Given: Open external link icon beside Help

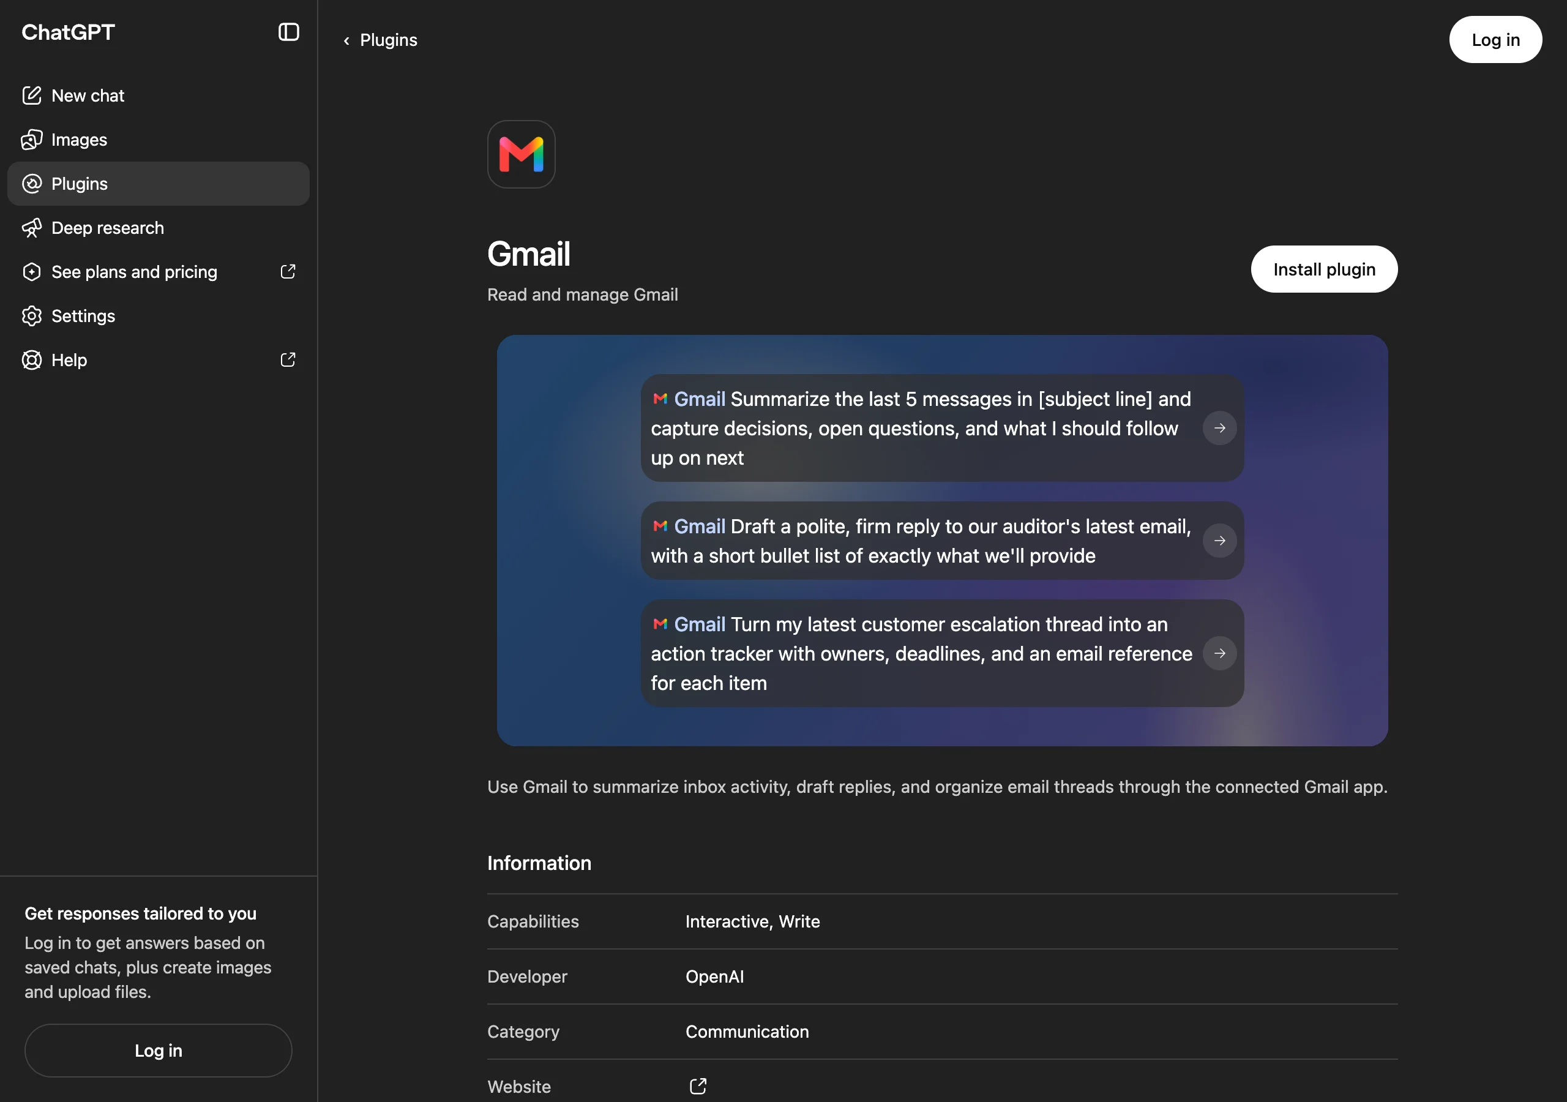Looking at the screenshot, I should click(288, 360).
